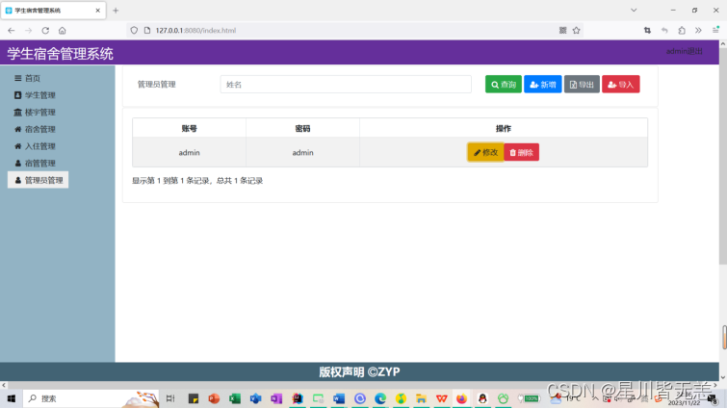Image resolution: width=727 pixels, height=409 pixels.
Task: Click the 学生宿舍管理系统 header title
Action: click(61, 54)
